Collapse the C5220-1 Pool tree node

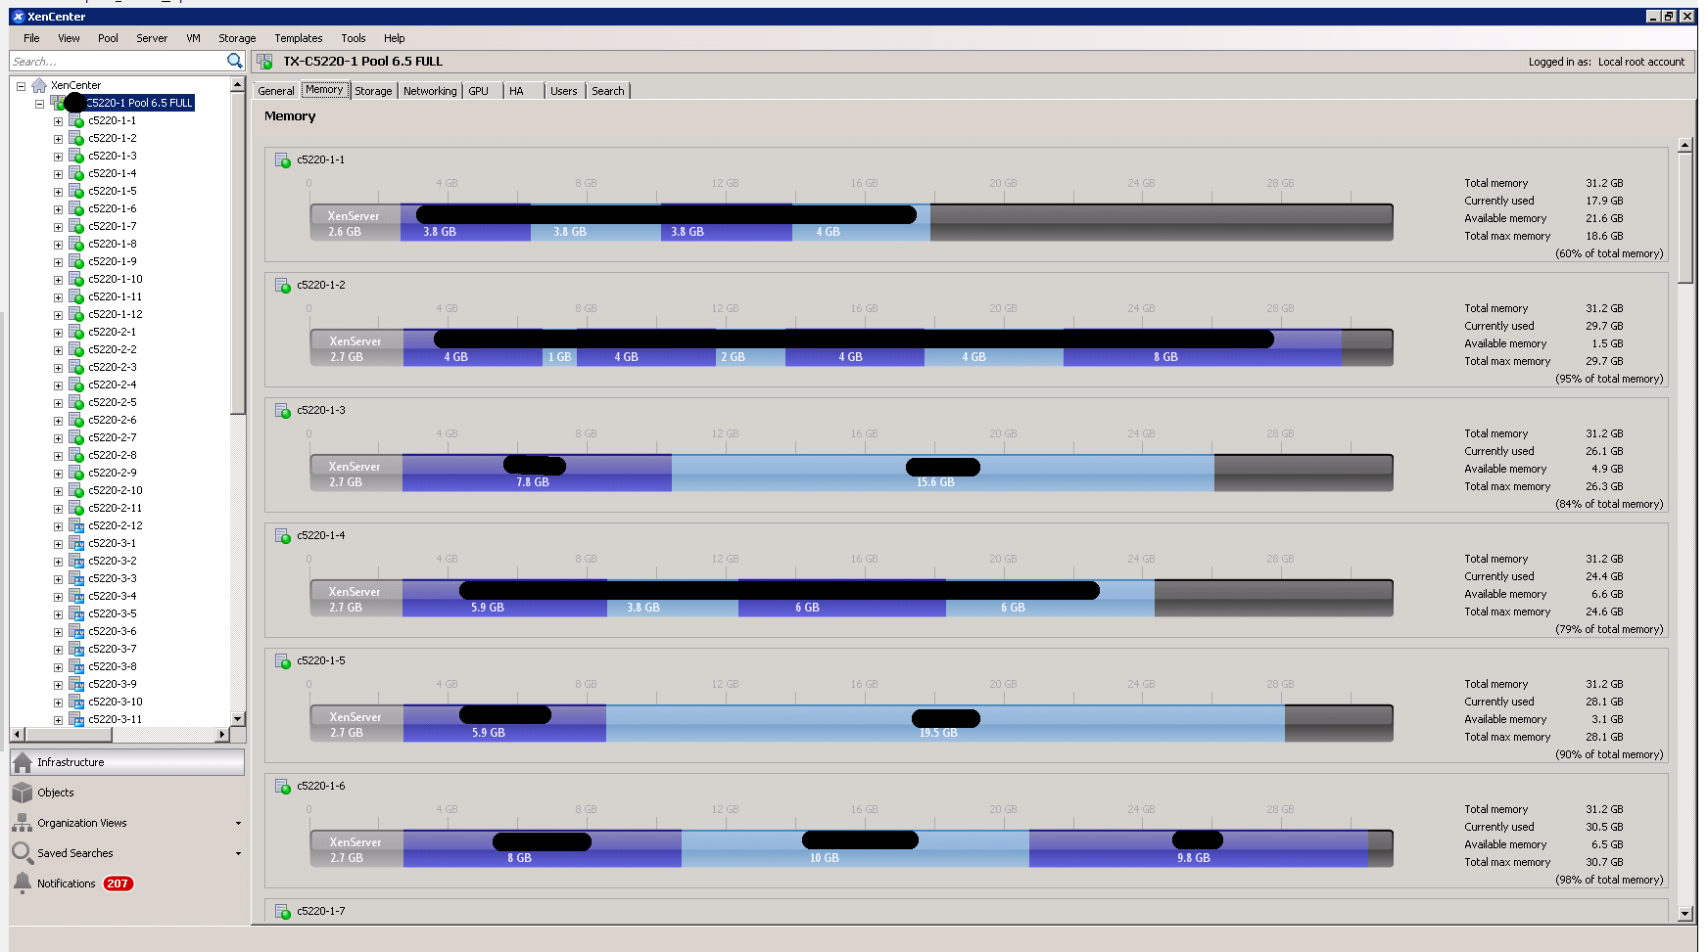pyautogui.click(x=39, y=103)
